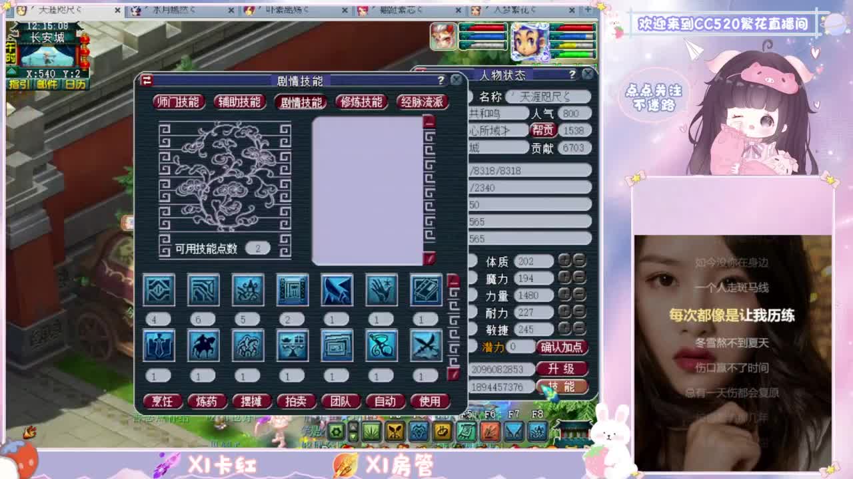Select the diamond-pattern skill icon with level 4
853x479 pixels.
click(159, 290)
